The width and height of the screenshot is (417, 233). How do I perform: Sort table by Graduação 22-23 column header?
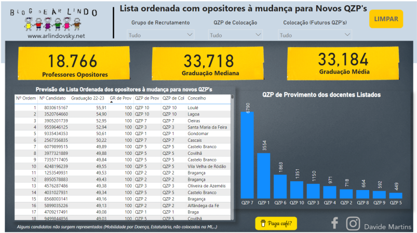87,98
